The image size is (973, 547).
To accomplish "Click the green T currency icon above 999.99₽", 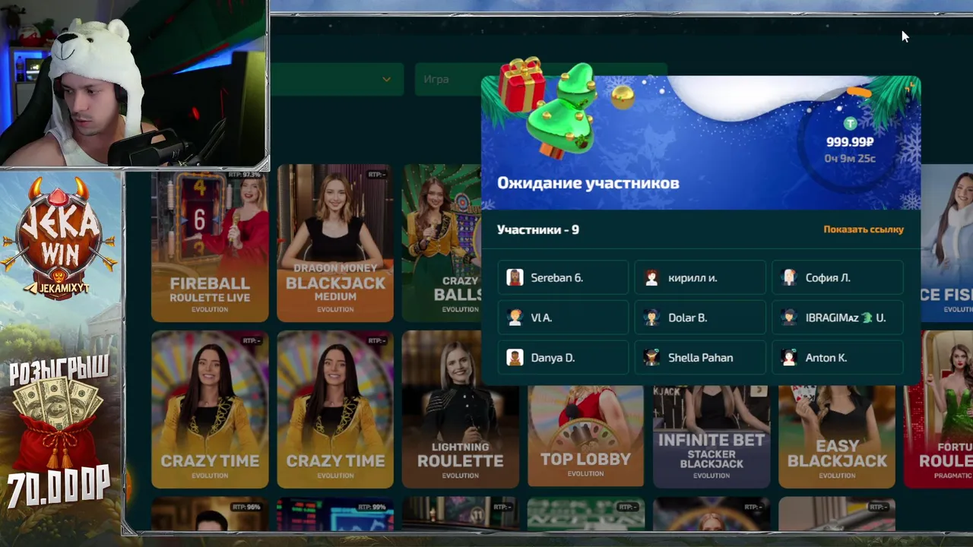I will coord(850,124).
